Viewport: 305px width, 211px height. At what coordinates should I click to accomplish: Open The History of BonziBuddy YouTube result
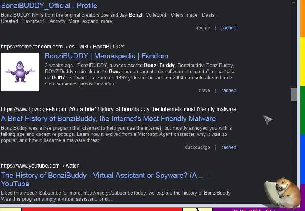coord(105,179)
